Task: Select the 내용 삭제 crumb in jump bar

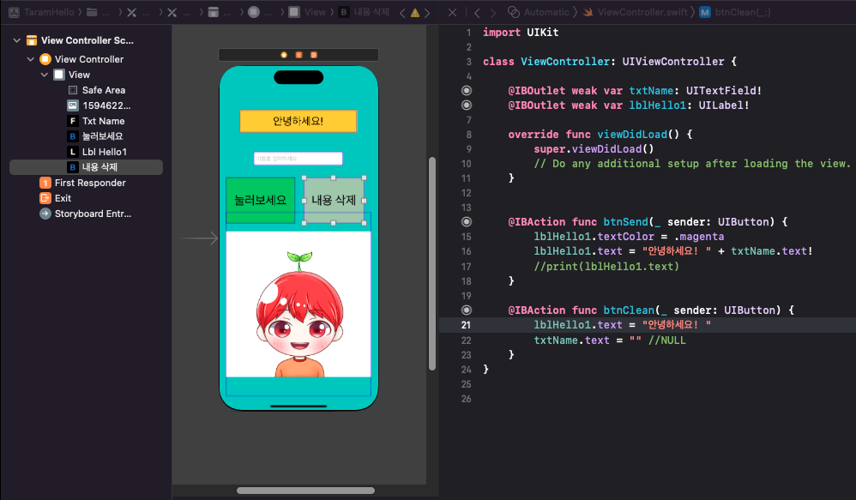Action: pyautogui.click(x=365, y=12)
